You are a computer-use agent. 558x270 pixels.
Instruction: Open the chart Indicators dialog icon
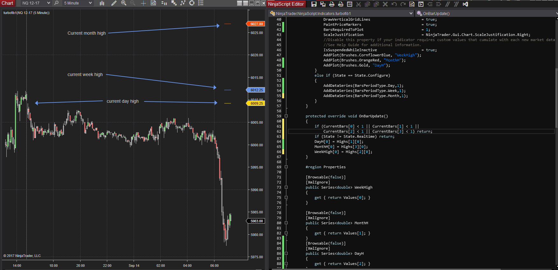coord(183,3)
